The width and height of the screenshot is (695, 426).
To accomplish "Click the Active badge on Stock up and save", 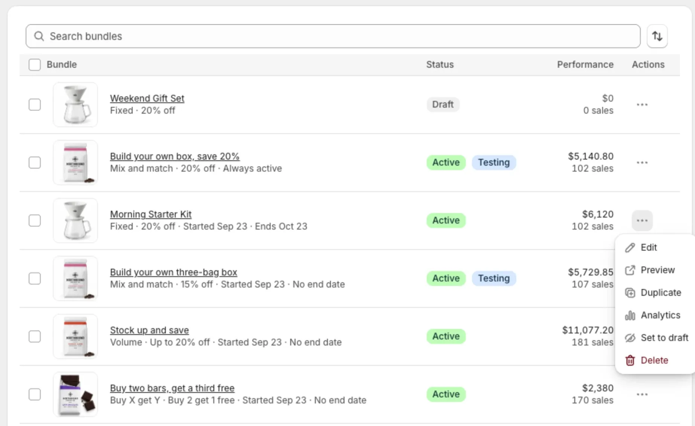I will (x=446, y=336).
